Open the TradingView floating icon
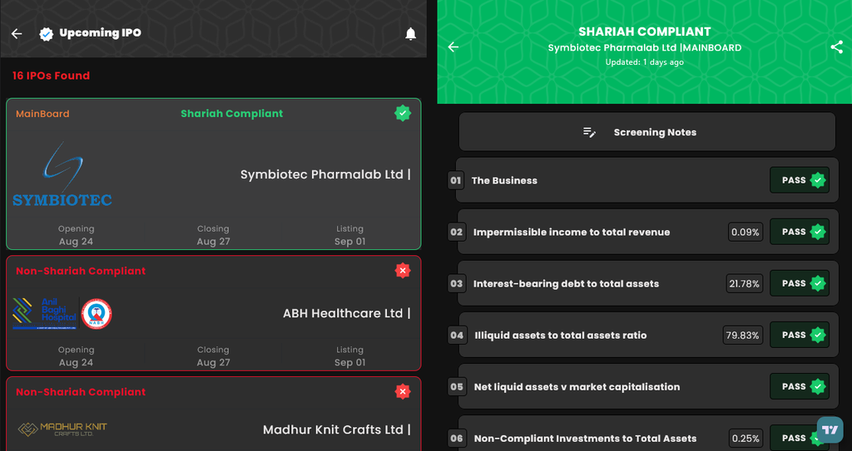 [830, 430]
